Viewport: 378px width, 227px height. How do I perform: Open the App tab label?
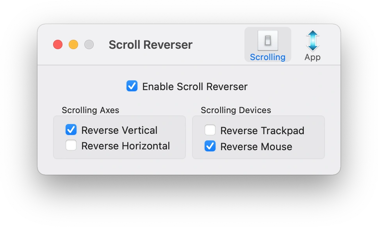(312, 57)
